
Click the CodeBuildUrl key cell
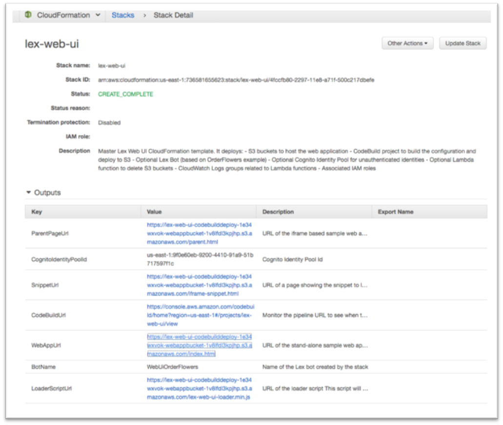48,315
